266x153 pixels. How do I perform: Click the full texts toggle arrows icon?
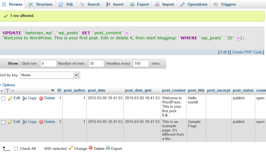[7, 91]
